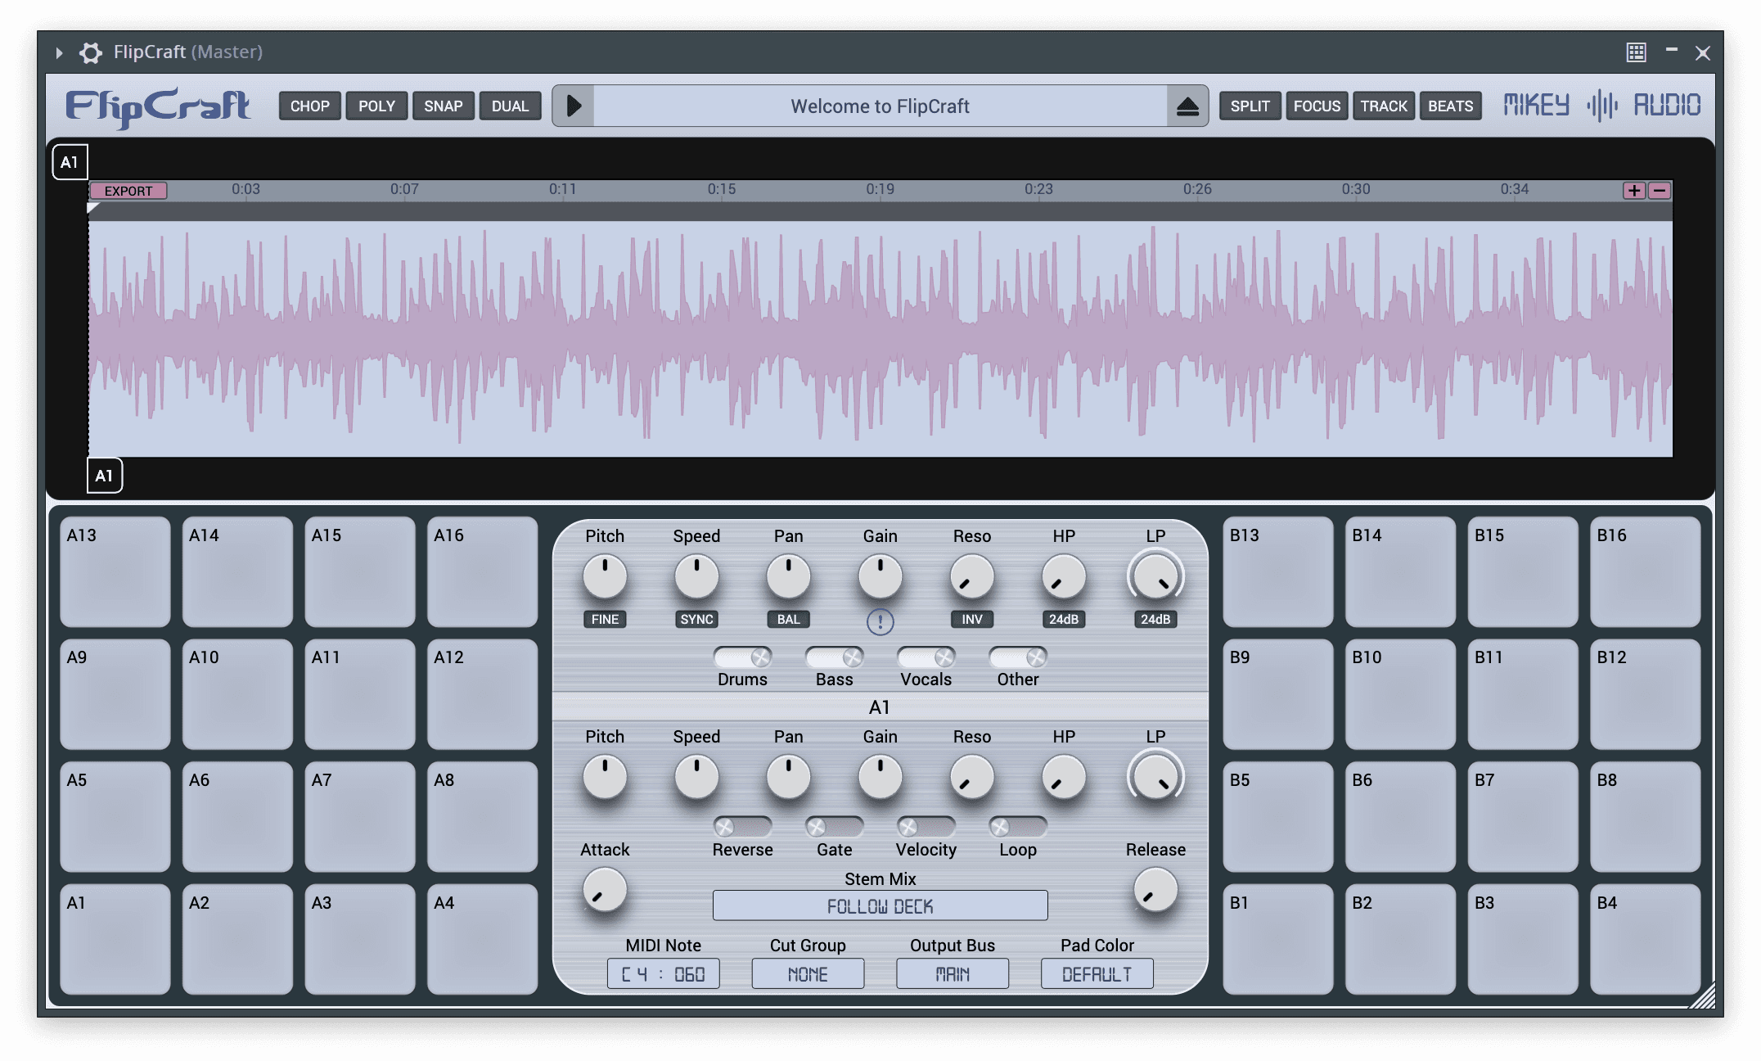This screenshot has width=1761, height=1061.
Task: Click the Mikey Audio logo
Action: pos(1601,106)
